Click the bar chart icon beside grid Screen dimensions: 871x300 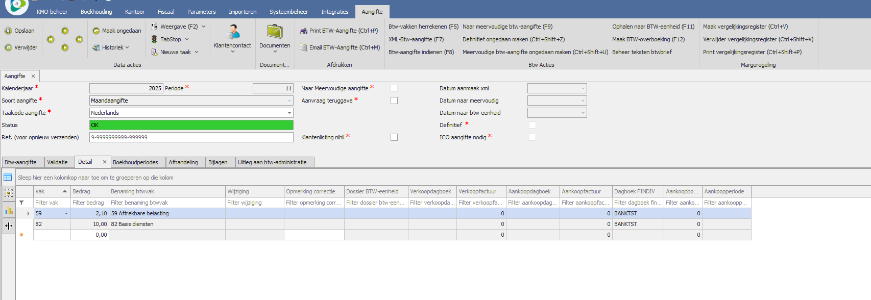tap(9, 210)
